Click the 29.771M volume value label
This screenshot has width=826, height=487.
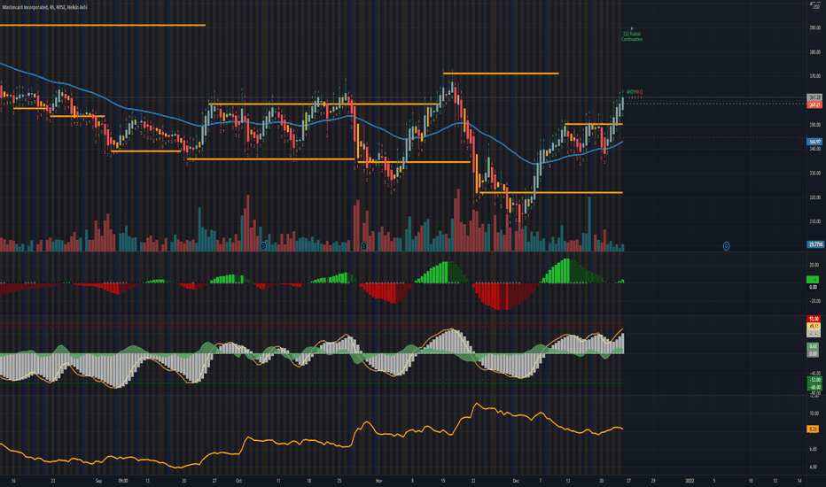coord(815,244)
